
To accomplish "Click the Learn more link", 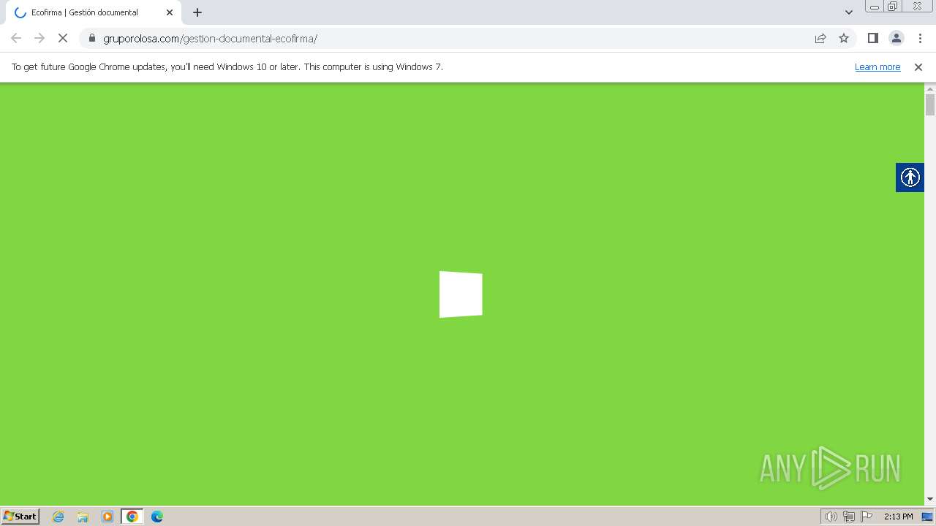I will 877,66.
